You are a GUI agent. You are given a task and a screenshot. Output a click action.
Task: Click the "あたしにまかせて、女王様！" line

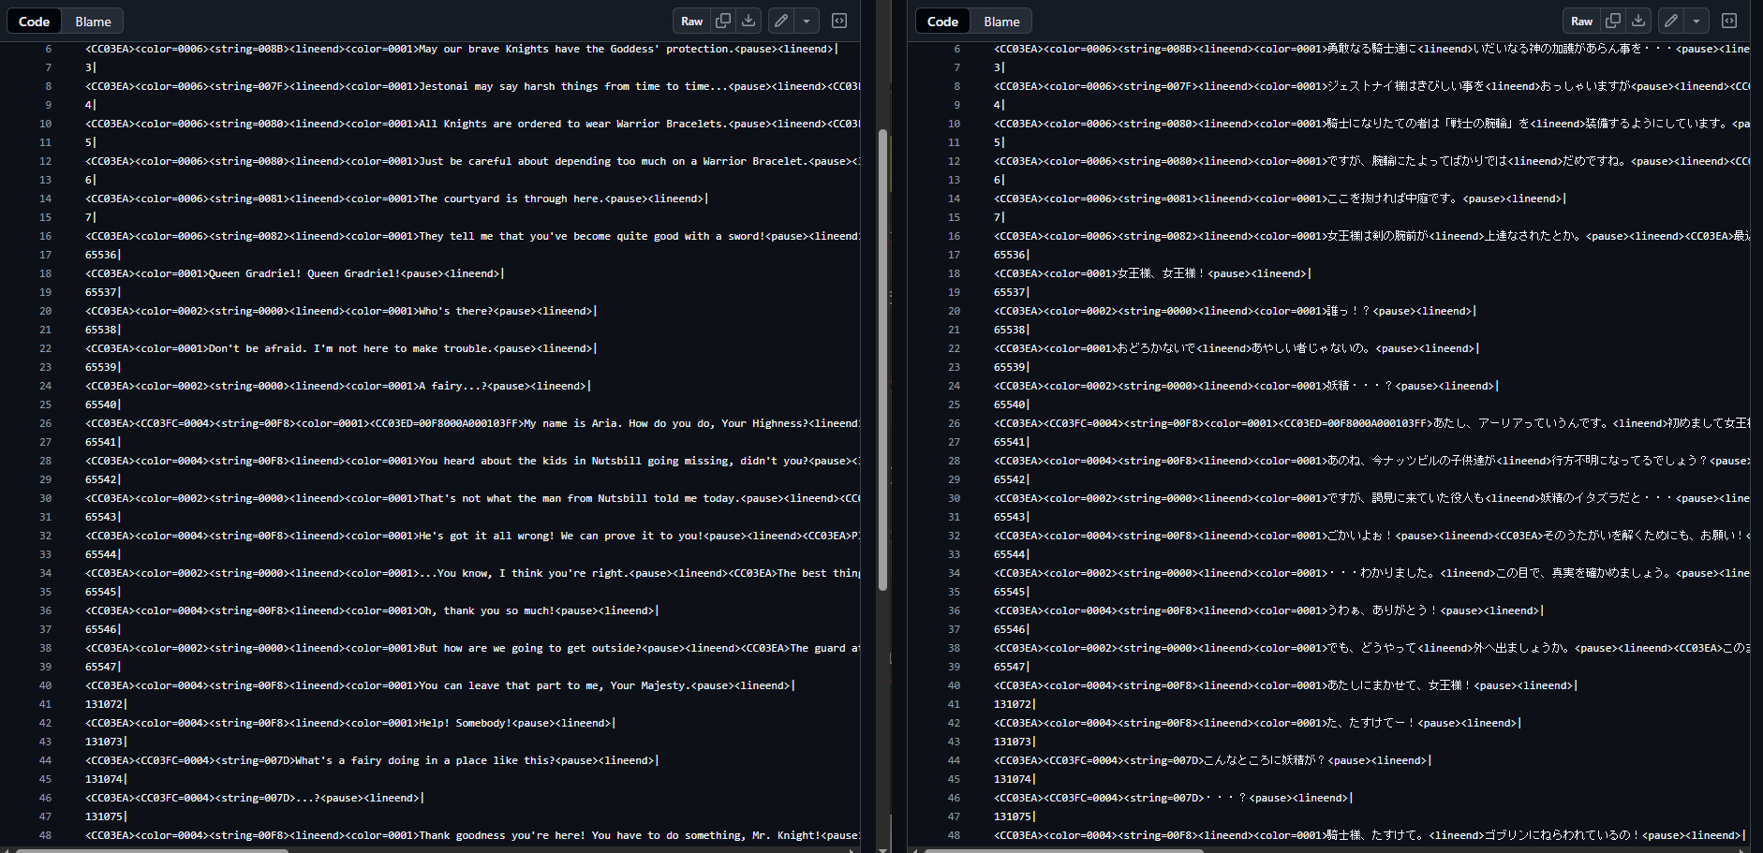pyautogui.click(x=1285, y=685)
